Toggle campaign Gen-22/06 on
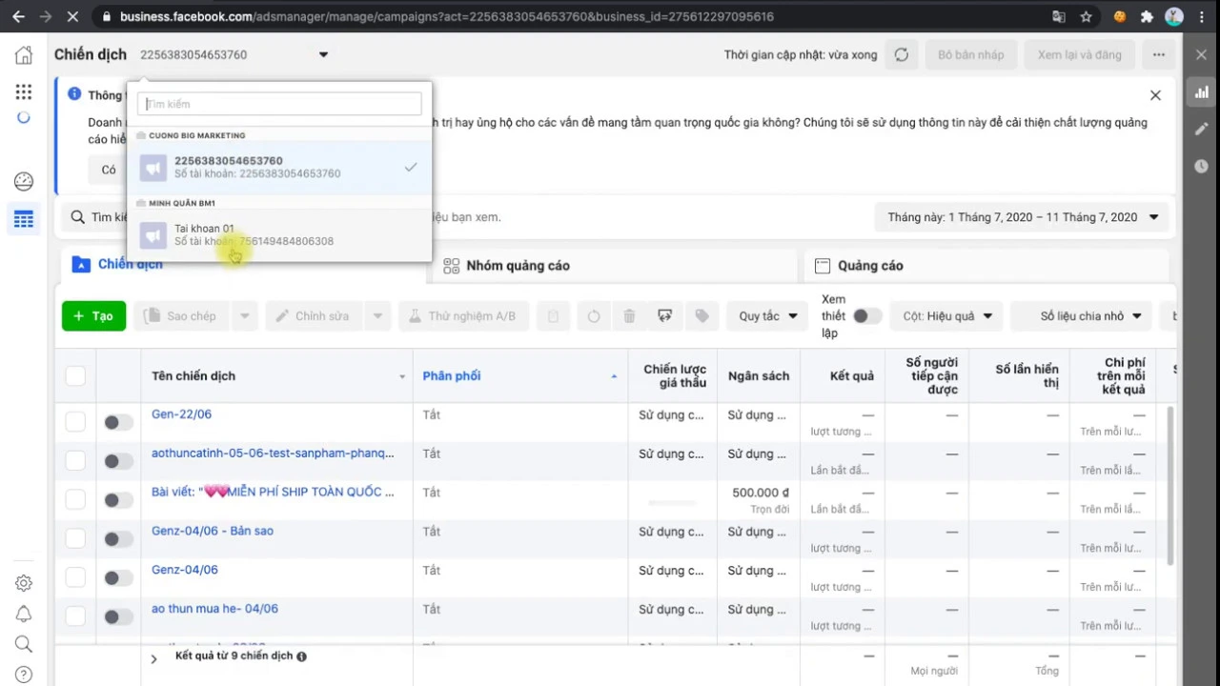Screen dimensions: 1220x686 [118, 422]
